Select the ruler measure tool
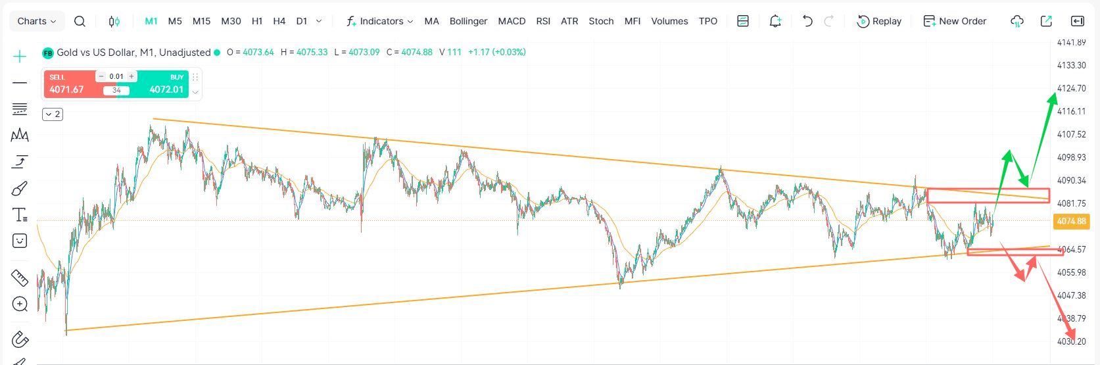This screenshot has width=1100, height=365. [x=20, y=278]
